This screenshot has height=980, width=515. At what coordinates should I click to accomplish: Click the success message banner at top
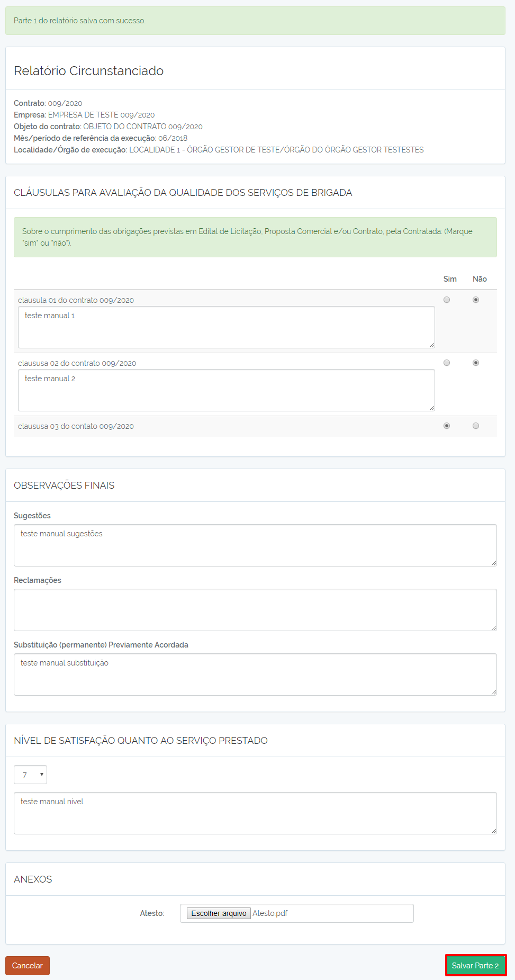[x=255, y=21]
